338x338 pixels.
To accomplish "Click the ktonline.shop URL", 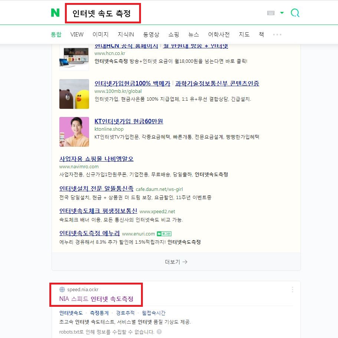I will pyautogui.click(x=109, y=129).
